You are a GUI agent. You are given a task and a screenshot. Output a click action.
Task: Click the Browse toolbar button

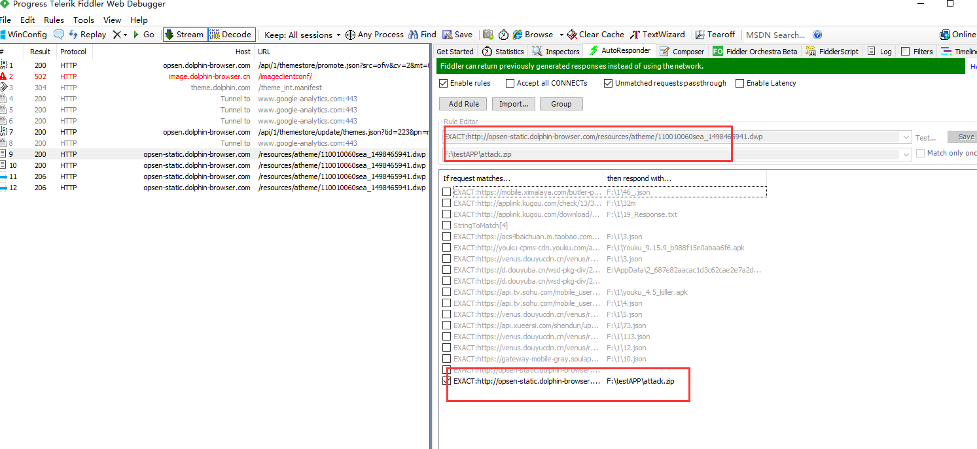pos(533,35)
